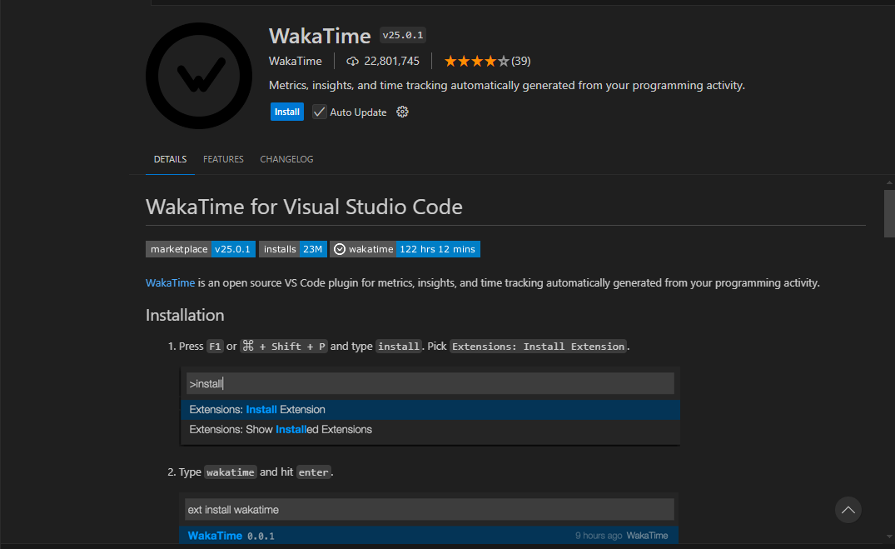Click the marketplace v25.0.1 badge
Screen dimensions: 895x549
201,249
